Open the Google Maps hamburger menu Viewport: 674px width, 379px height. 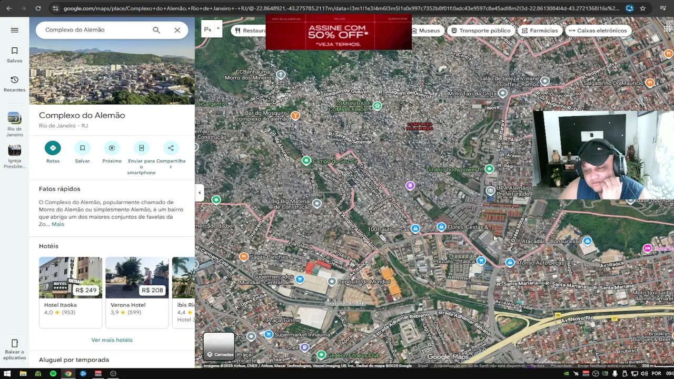(14, 30)
